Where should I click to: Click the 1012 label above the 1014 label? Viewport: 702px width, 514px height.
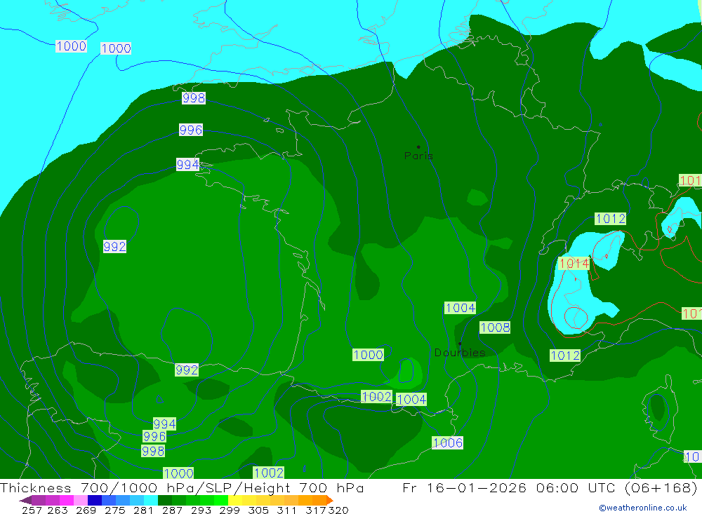610,219
